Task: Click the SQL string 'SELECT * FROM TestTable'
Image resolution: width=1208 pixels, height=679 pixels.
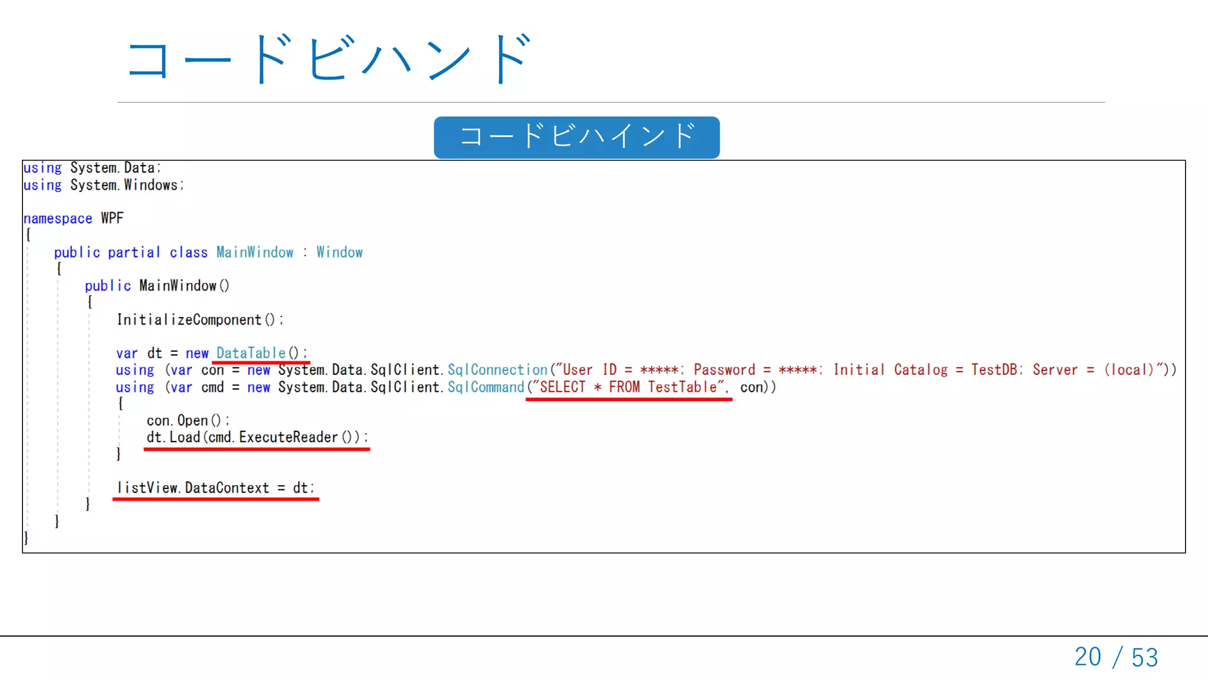Action: pos(628,387)
